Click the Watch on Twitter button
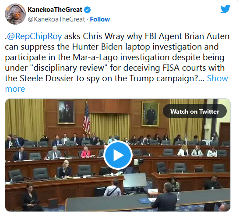Screen dimensions: 243x215 pos(195,111)
